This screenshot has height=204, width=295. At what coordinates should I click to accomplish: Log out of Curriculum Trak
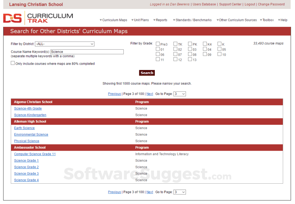250,4
